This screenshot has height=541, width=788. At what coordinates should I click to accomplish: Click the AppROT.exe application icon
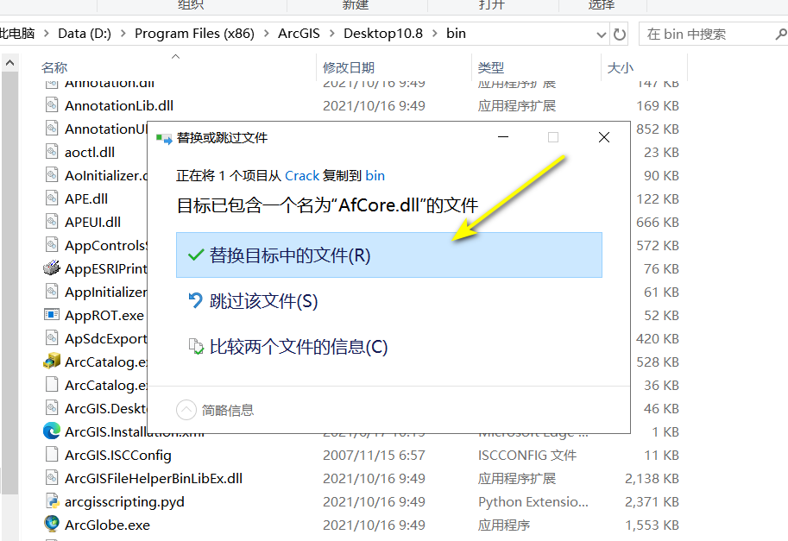tap(52, 315)
